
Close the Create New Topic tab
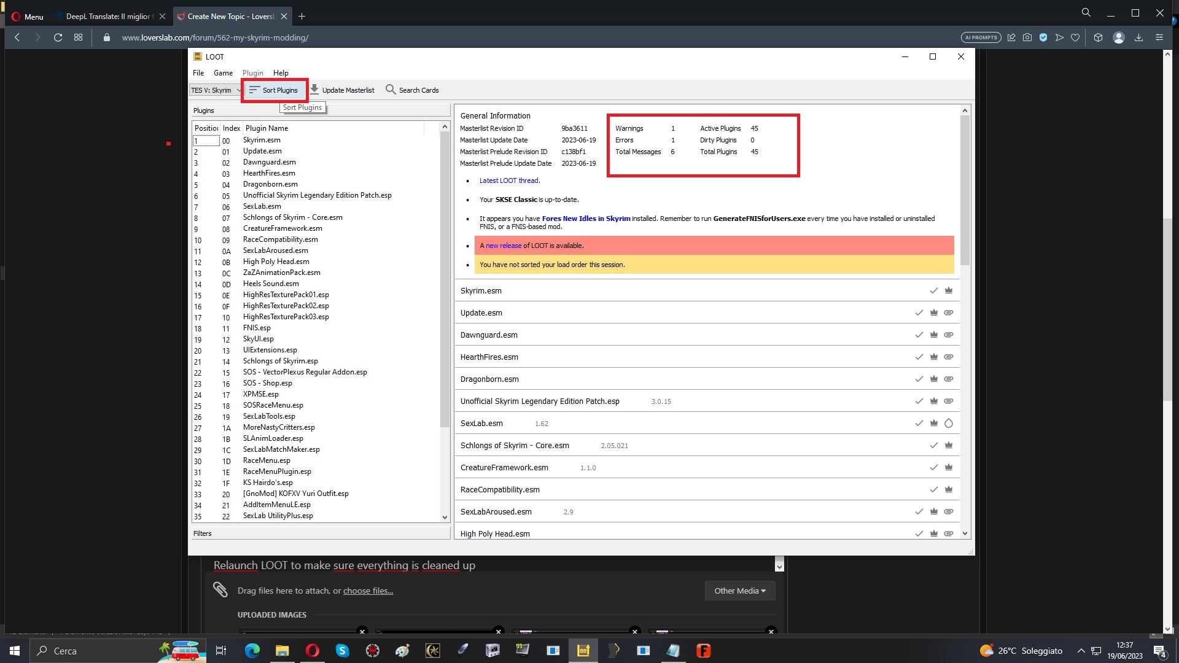point(284,17)
